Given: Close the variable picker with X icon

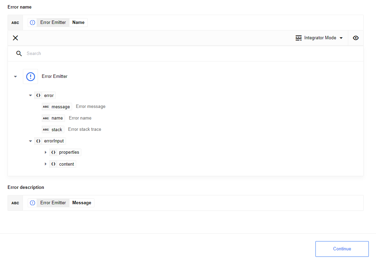Looking at the screenshot, I should 15,38.
